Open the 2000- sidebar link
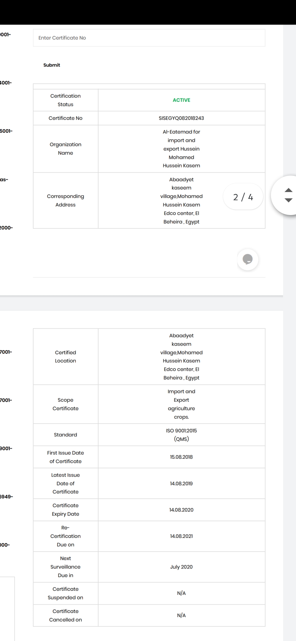 (x=6, y=228)
